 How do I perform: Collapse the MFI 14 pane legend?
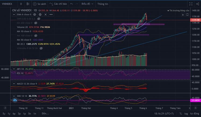click(14, 69)
